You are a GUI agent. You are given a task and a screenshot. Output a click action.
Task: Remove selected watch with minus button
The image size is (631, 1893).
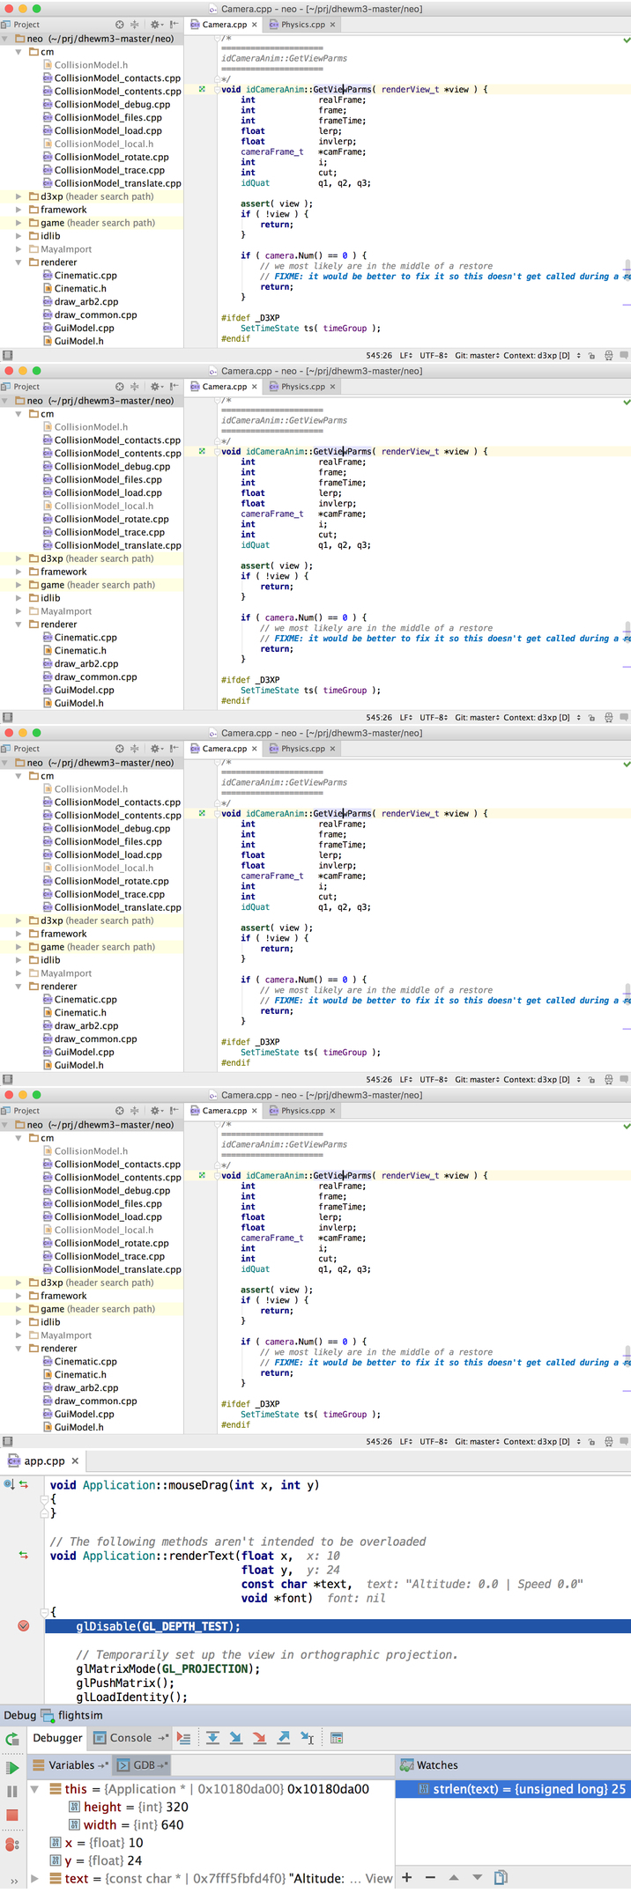click(430, 1877)
